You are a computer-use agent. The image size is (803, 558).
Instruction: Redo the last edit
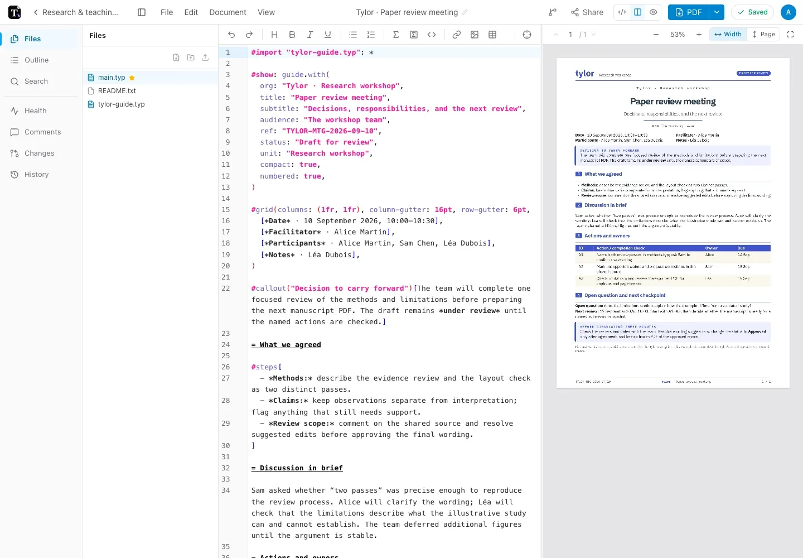(249, 35)
